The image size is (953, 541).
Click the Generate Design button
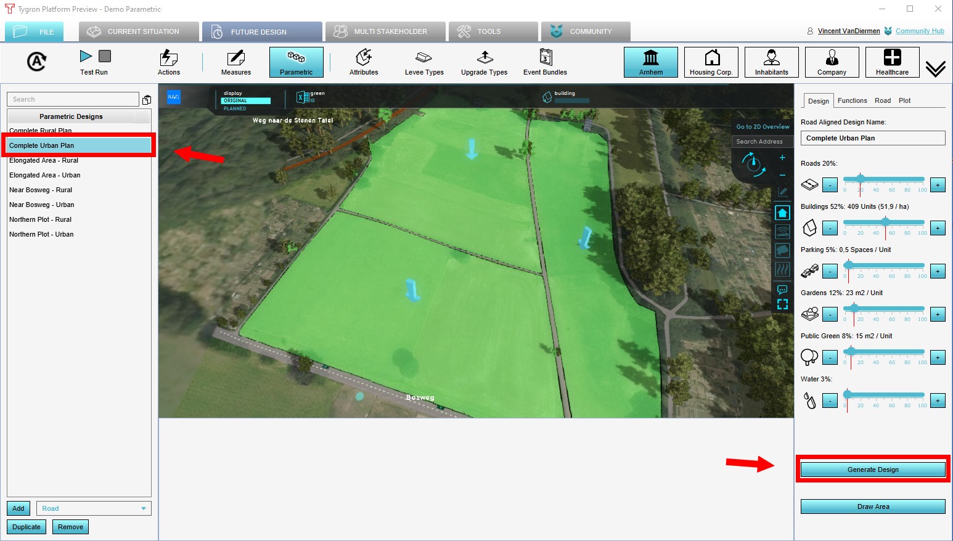pyautogui.click(x=873, y=470)
